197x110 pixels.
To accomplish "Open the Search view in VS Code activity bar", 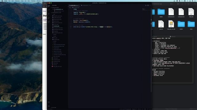I will click(49, 10).
